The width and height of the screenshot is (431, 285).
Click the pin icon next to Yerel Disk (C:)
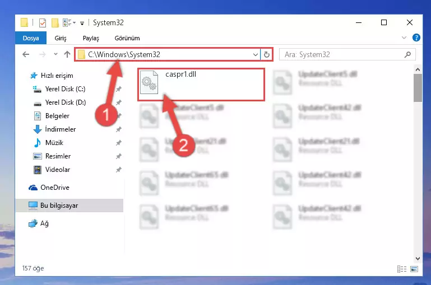coord(118,89)
